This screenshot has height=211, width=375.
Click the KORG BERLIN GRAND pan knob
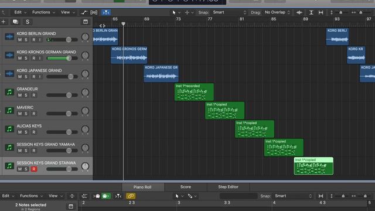(x=85, y=37)
